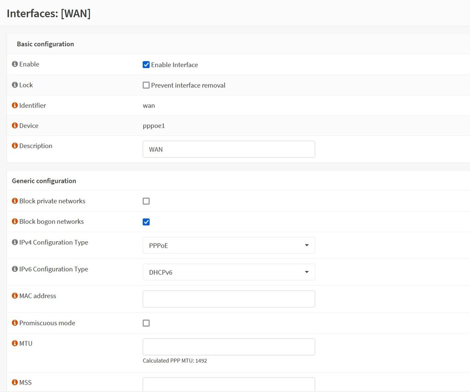This screenshot has width=470, height=392.
Task: Uncheck Block bogon networks checkbox
Action: pyautogui.click(x=146, y=222)
